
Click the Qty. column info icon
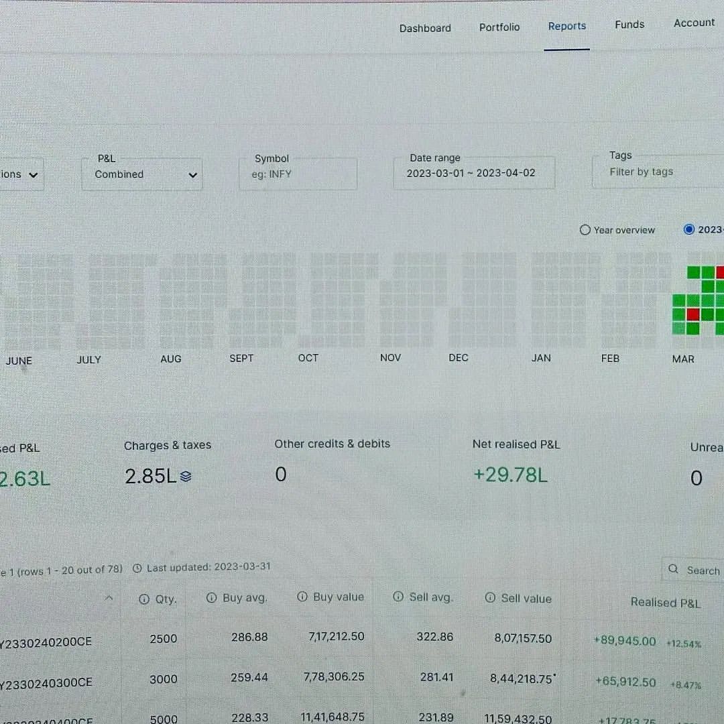(x=144, y=599)
